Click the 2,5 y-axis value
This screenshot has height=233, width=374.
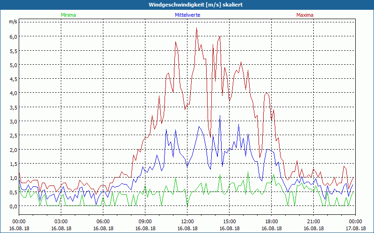pyautogui.click(x=14, y=135)
